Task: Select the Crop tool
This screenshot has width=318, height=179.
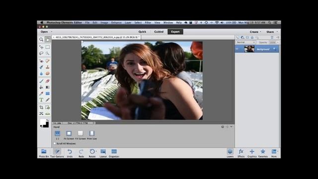Action: pyautogui.click(x=41, y=107)
